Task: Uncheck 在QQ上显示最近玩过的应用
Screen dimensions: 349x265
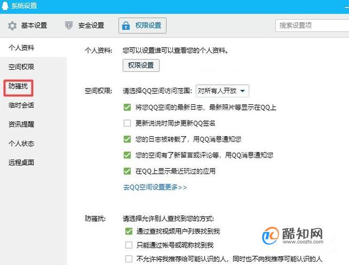Action: 127,171
